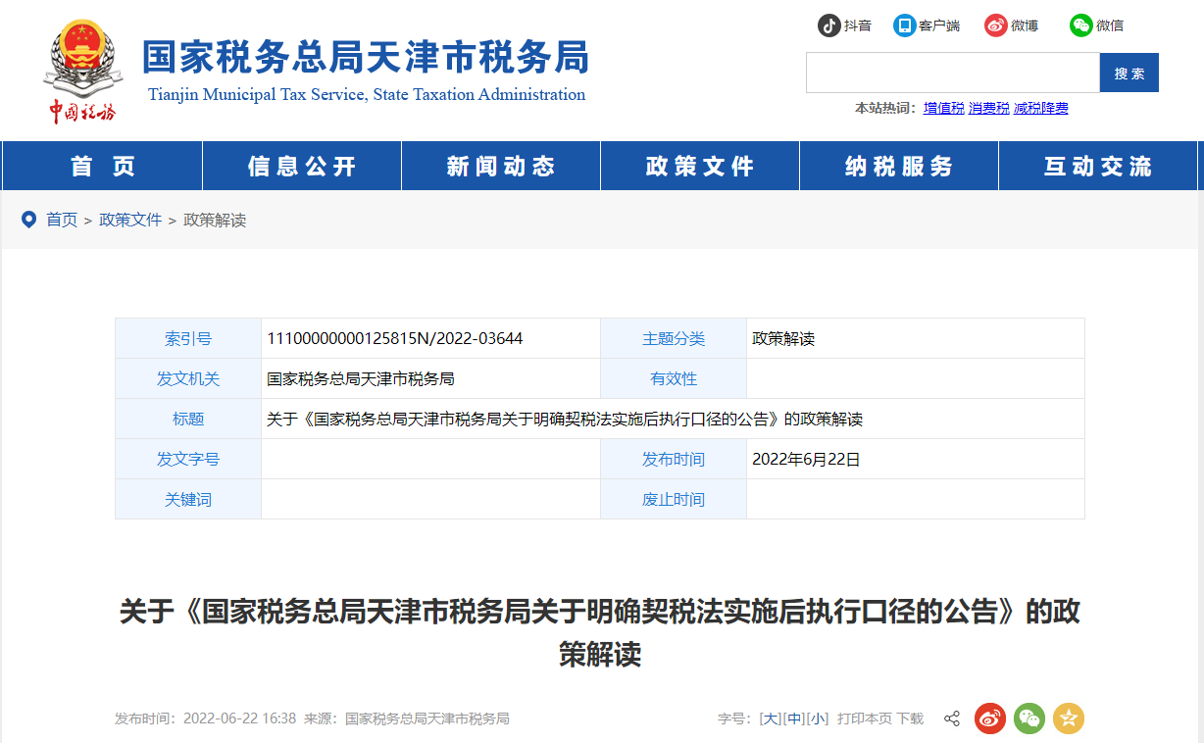Click the share network icon near print options
The image size is (1204, 743).
pos(950,718)
